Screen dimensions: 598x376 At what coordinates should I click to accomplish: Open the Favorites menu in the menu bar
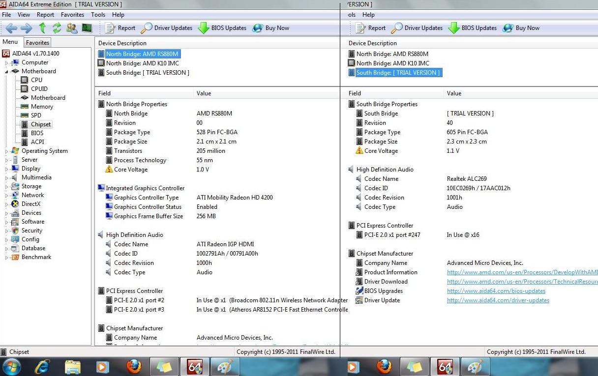point(72,15)
